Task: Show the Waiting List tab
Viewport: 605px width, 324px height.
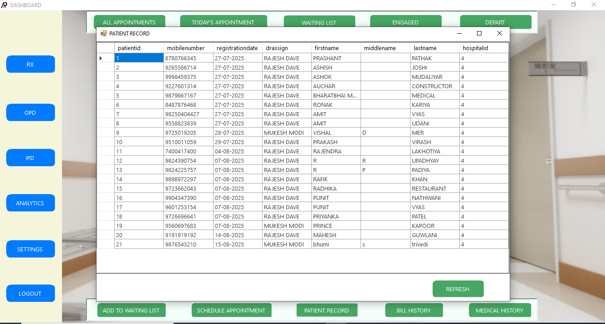Action: pos(319,23)
